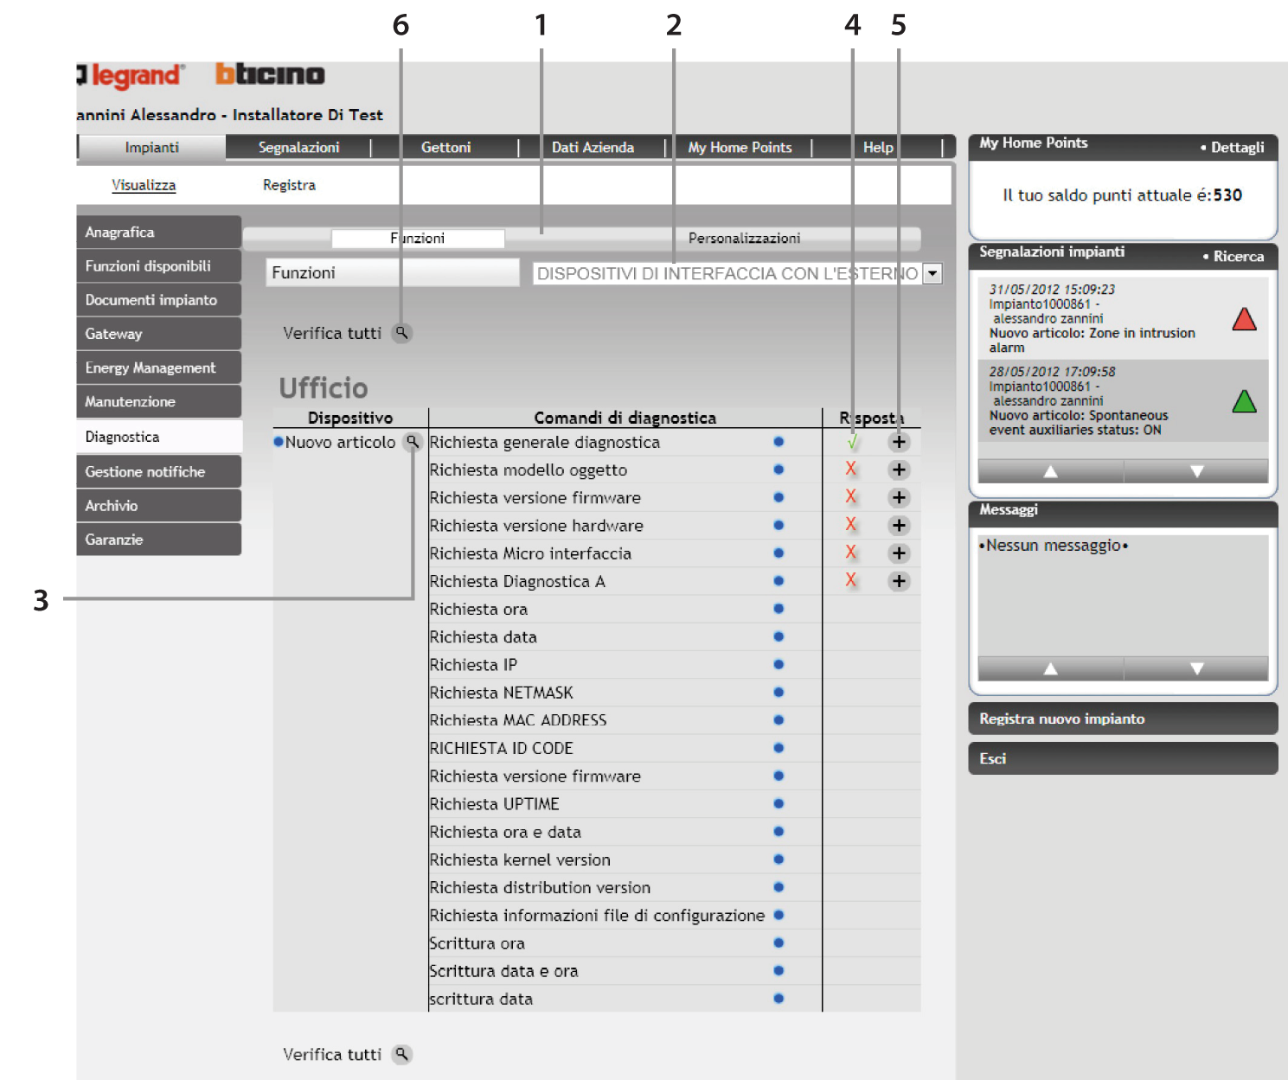Click the magnifier next to Nuovo articolo

[x=413, y=442]
